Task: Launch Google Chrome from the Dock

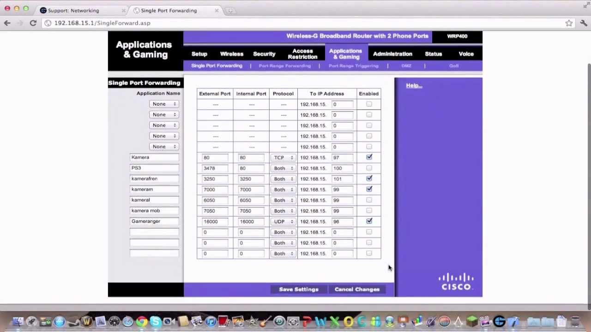Action: [142, 321]
